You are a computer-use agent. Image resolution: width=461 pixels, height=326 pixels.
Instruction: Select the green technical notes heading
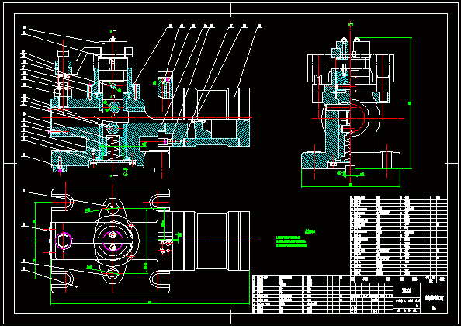pyautogui.click(x=310, y=231)
